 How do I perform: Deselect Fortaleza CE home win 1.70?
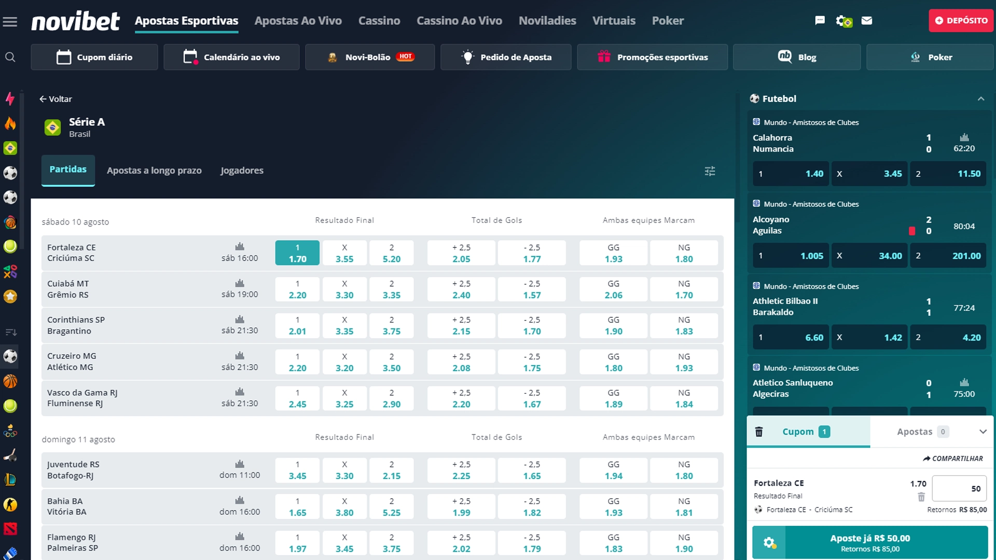tap(297, 253)
